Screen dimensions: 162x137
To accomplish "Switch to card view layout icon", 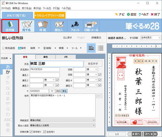I will (x=91, y=48).
